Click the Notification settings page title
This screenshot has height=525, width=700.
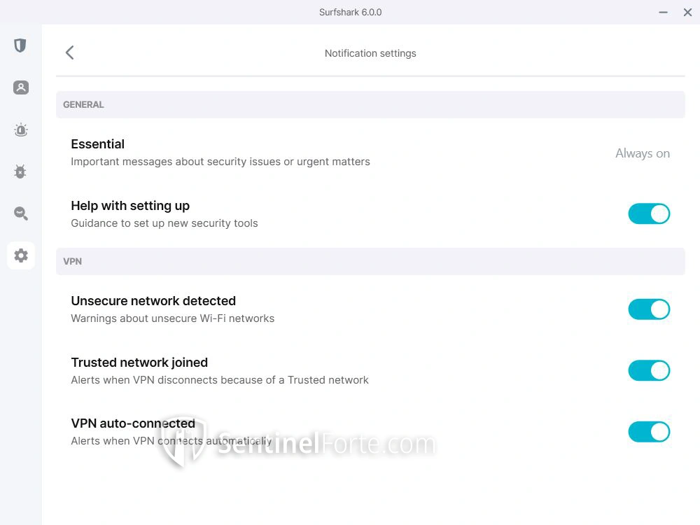[x=370, y=53]
